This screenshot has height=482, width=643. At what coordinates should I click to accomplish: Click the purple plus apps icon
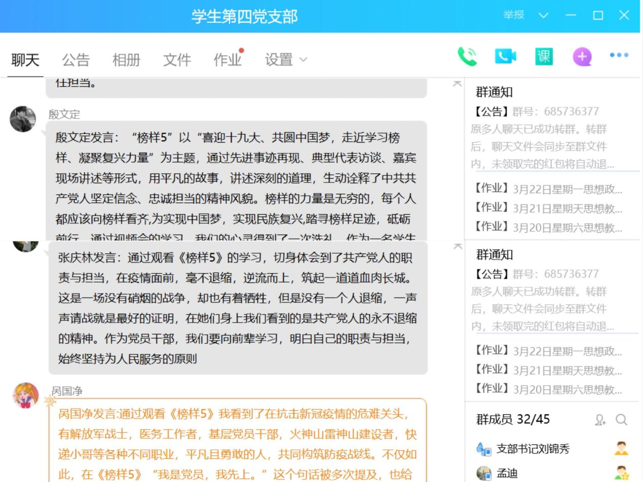click(x=582, y=57)
